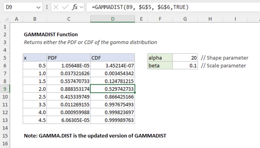Image resolution: width=260 pixels, height=148 pixels.
Task: Select row 14 header
Action: pos(5,128)
